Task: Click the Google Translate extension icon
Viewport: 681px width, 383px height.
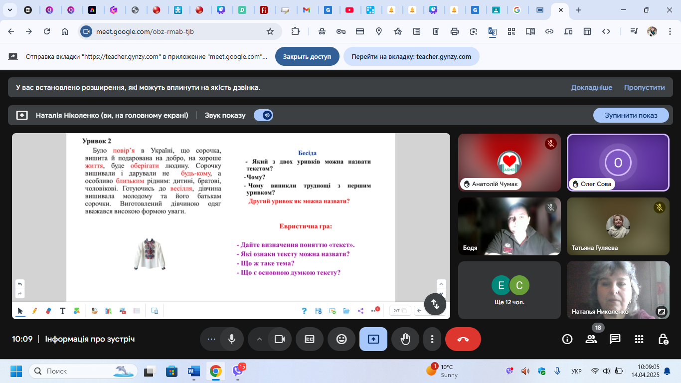Action: pos(492,31)
